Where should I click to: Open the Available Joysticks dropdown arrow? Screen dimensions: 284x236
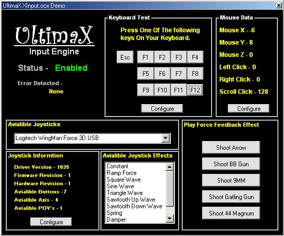pyautogui.click(x=166, y=139)
